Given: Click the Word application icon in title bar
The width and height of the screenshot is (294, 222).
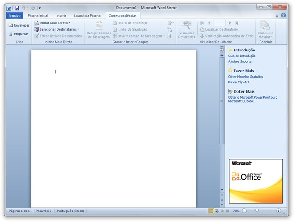Looking at the screenshot, I should 9,8.
